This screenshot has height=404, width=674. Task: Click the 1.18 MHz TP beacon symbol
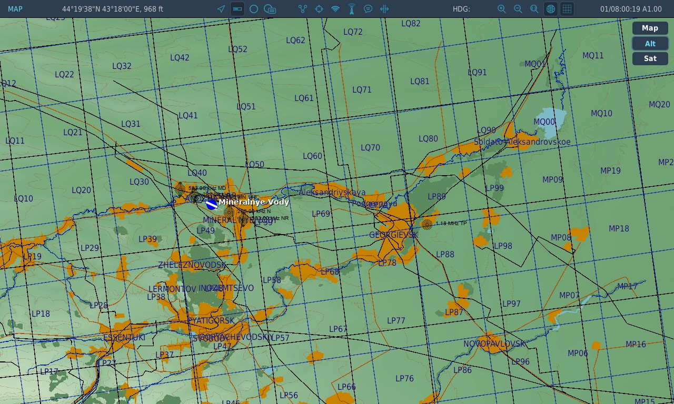pos(427,224)
